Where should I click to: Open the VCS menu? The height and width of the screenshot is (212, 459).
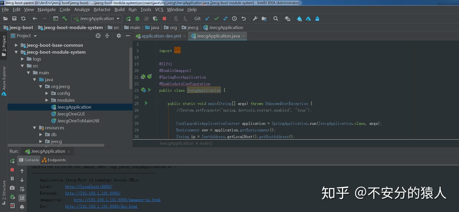[x=159, y=10]
